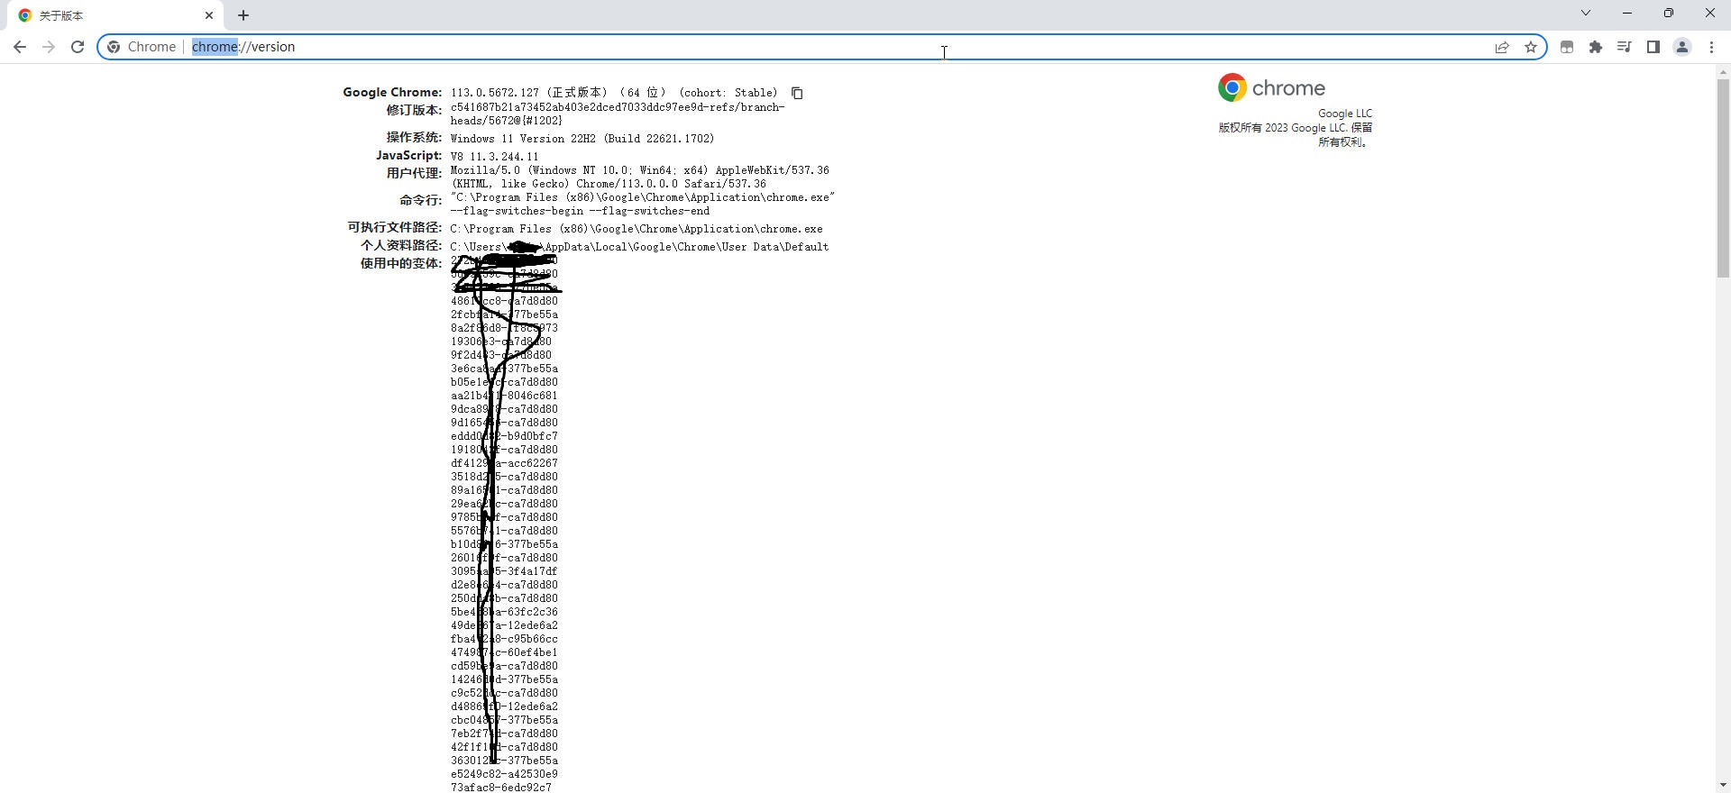Click the 个人资料路径 label
This screenshot has width=1731, height=793.
pos(401,245)
